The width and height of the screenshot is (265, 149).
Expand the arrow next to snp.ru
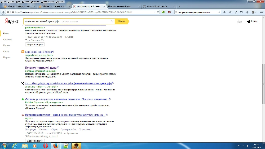32,119
